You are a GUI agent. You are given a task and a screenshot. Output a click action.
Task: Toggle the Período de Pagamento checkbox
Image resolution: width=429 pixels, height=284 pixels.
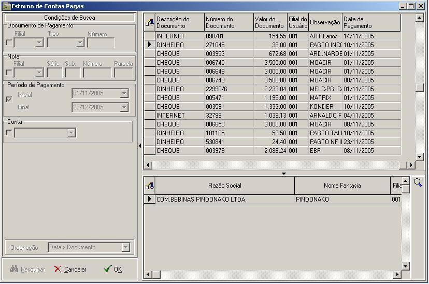(9, 100)
